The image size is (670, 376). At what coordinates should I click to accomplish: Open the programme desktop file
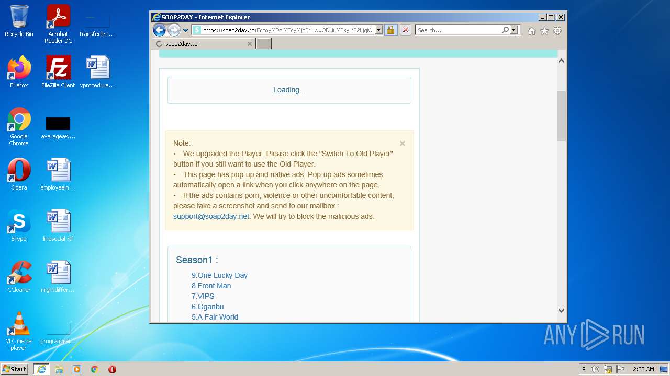point(58,332)
